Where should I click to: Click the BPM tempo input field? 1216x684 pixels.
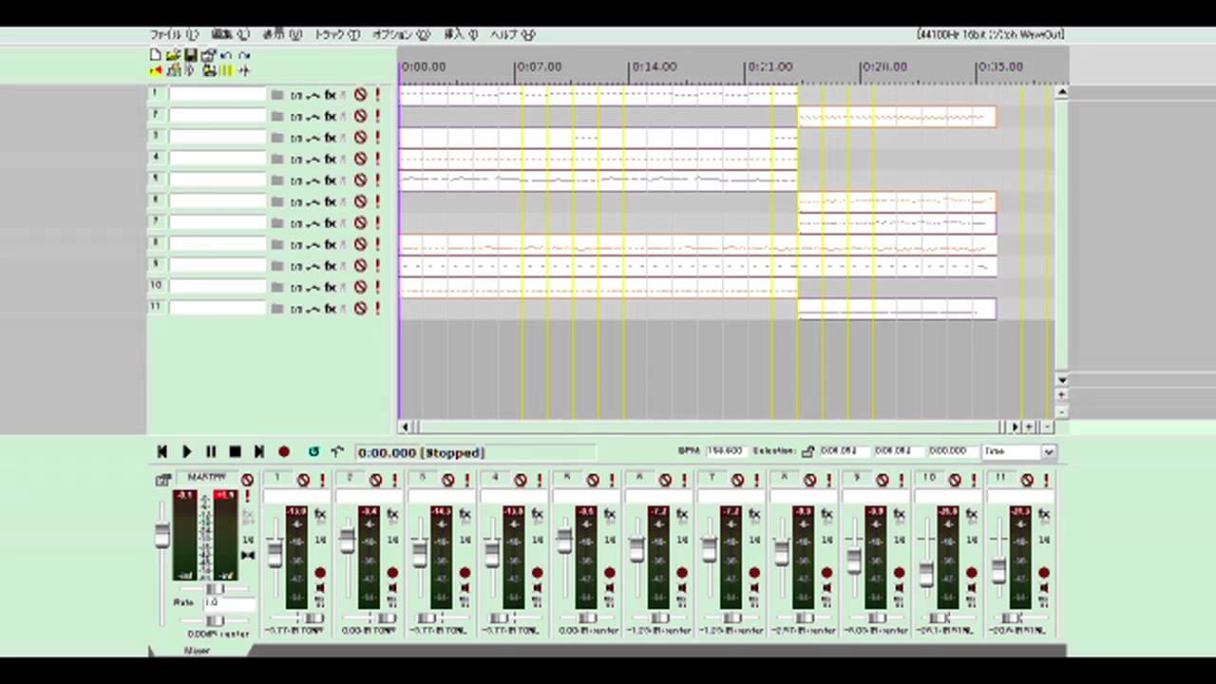point(725,451)
